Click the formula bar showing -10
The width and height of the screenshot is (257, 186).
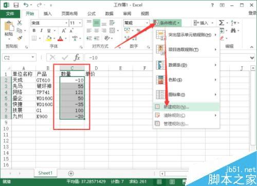point(118,58)
